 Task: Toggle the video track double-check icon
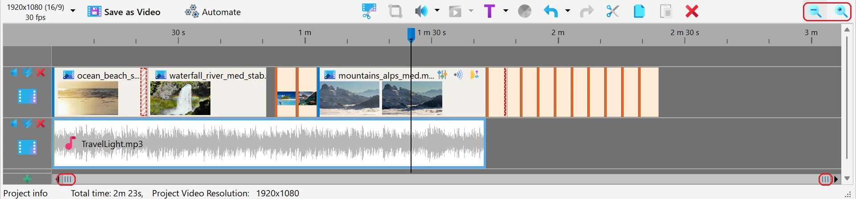(27, 72)
